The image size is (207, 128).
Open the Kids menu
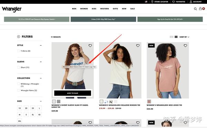94,9
